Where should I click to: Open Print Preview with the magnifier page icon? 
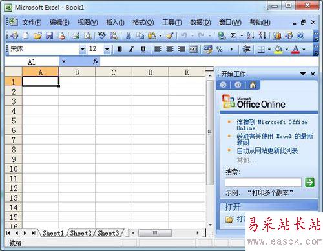coord(88,35)
